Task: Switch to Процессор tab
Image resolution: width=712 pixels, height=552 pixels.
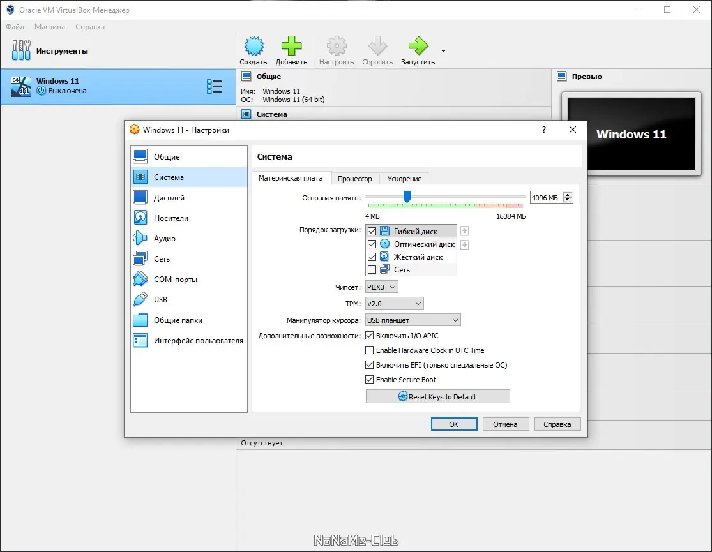Action: (354, 179)
